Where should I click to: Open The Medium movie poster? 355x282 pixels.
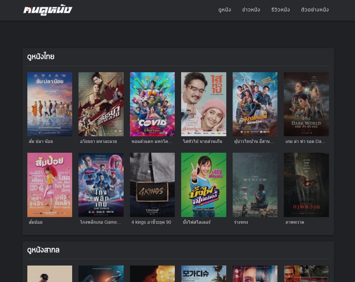point(255,185)
